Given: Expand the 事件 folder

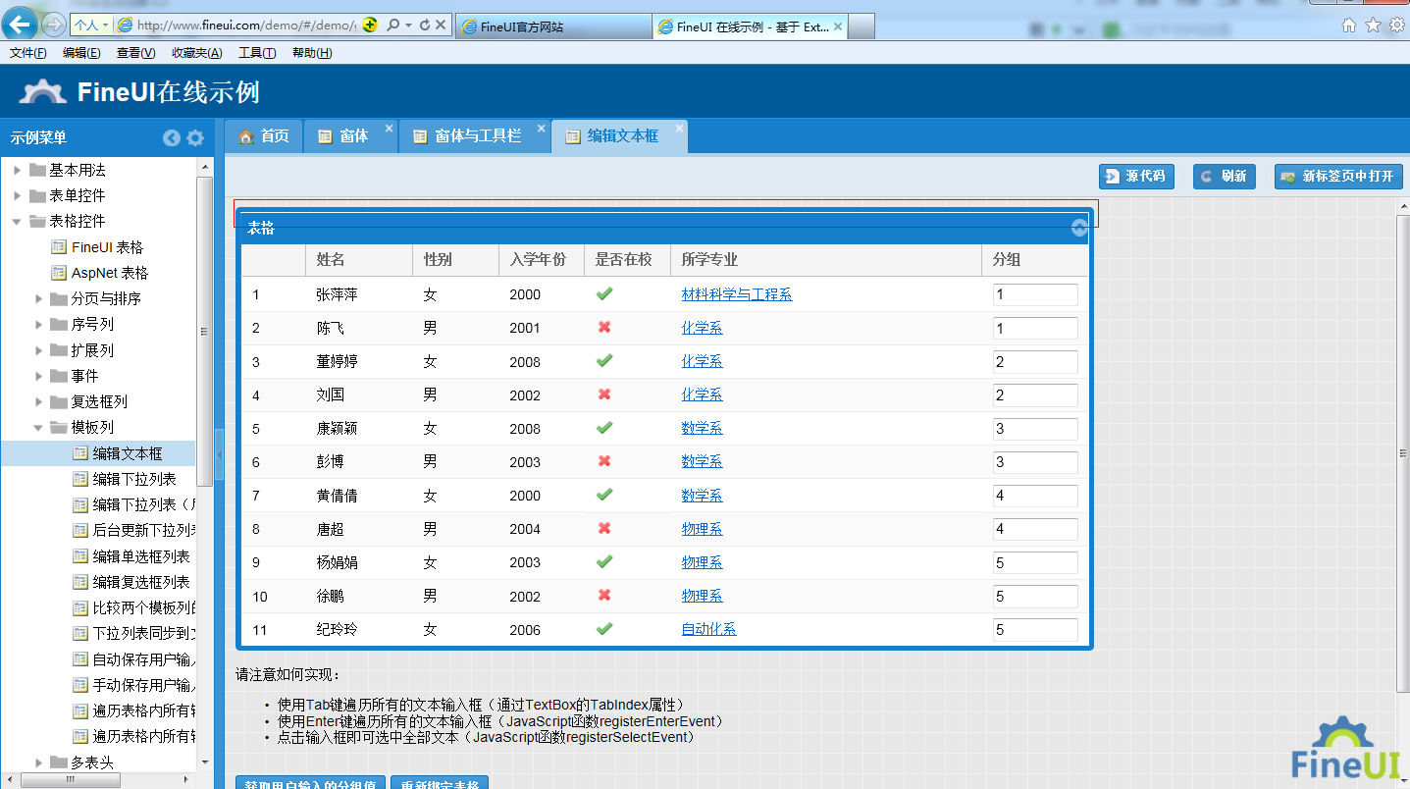Looking at the screenshot, I should [x=38, y=376].
